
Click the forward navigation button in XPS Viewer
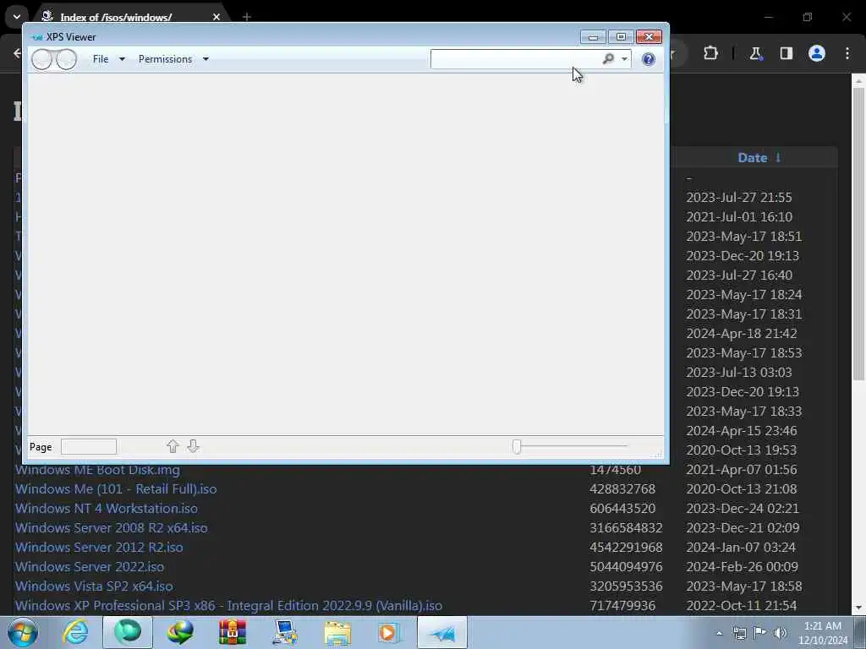(67, 59)
